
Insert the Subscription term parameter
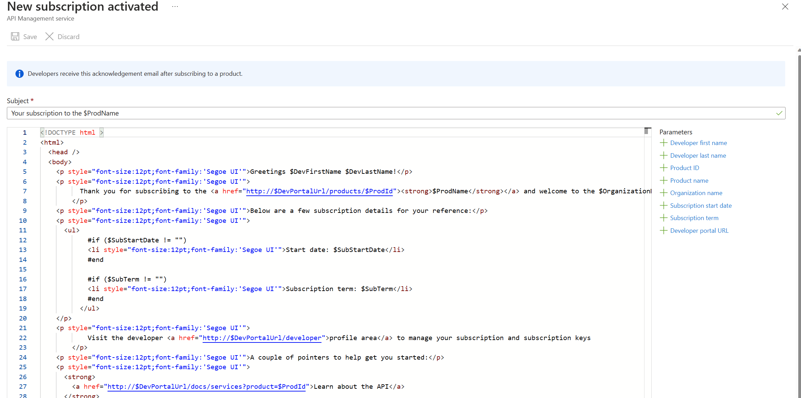pyautogui.click(x=694, y=218)
